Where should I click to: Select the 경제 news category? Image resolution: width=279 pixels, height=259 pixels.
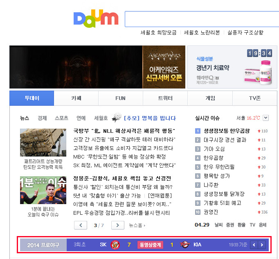click(42, 118)
